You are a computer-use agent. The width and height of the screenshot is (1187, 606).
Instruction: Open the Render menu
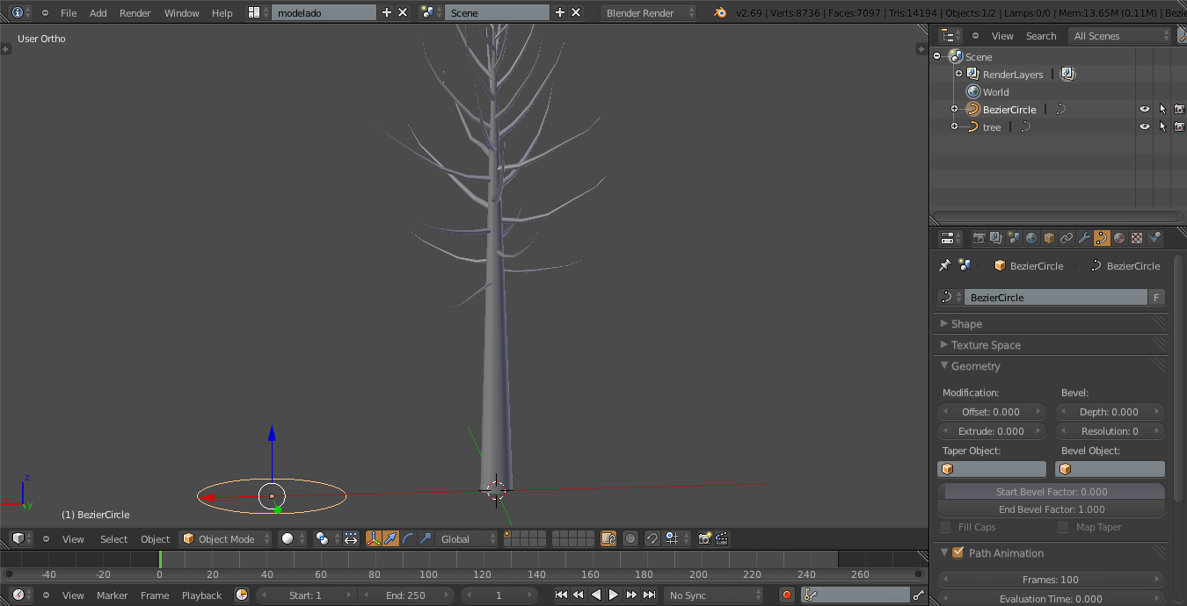tap(135, 12)
